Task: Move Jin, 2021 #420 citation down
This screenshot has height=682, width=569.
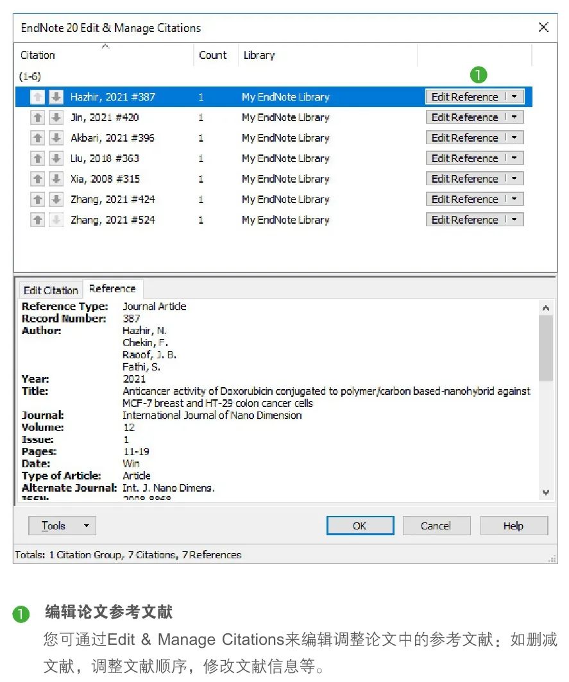Action: pyautogui.click(x=56, y=117)
